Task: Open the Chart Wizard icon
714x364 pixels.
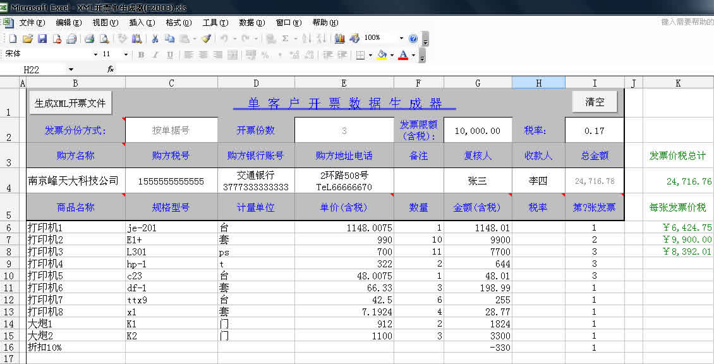Action: (x=339, y=39)
